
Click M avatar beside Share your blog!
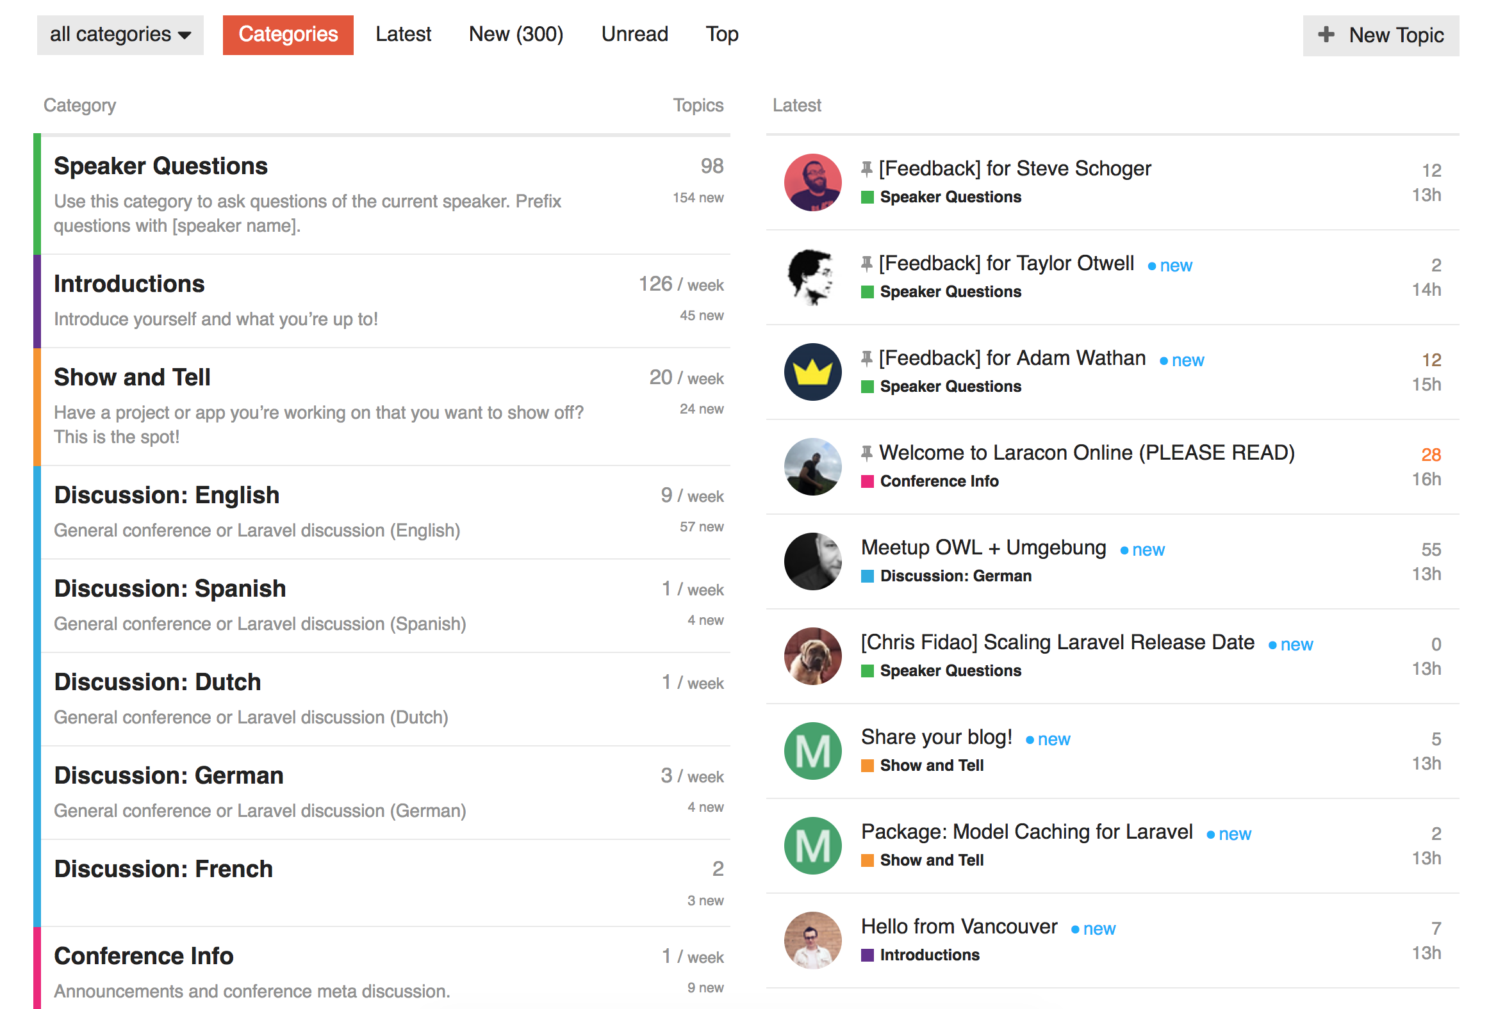tap(813, 751)
